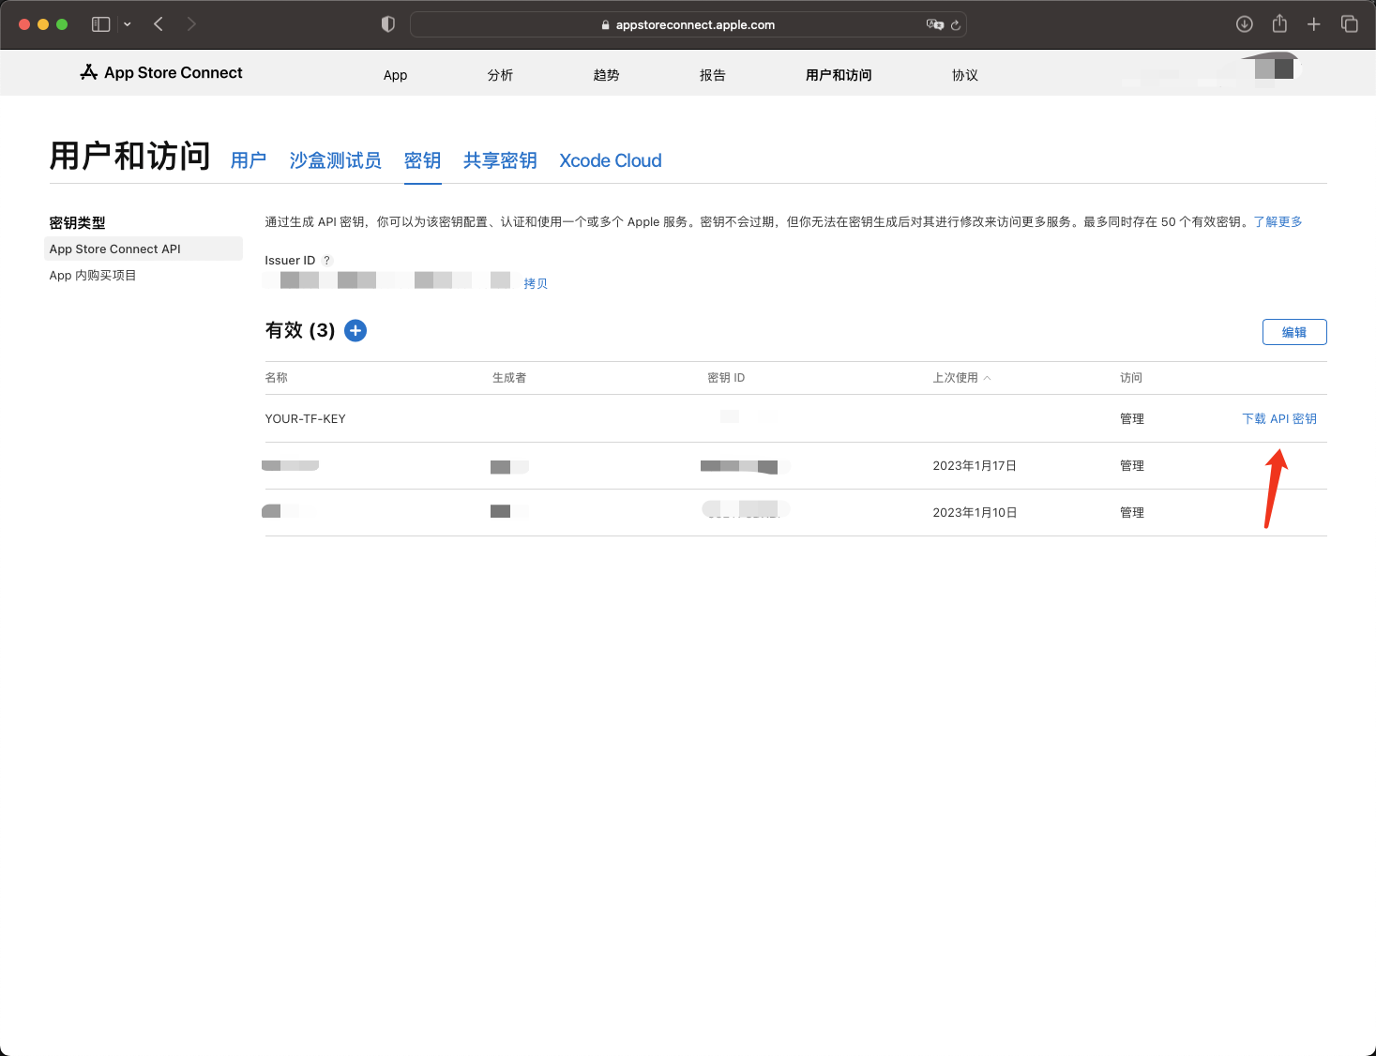Click the 2023年1月10日 last used date

pyautogui.click(x=975, y=512)
